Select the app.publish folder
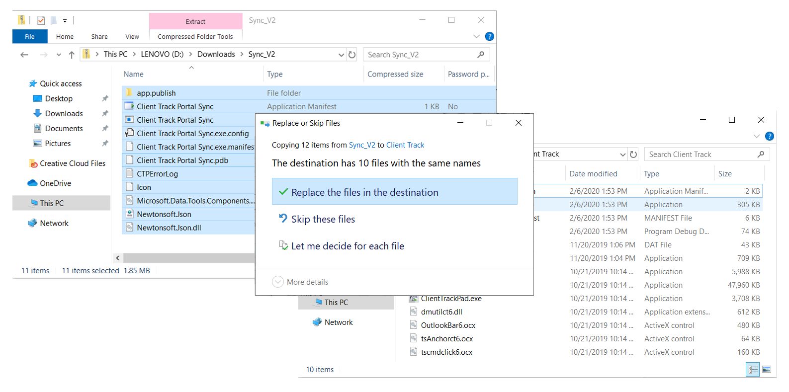The height and width of the screenshot is (392, 789). [x=156, y=93]
